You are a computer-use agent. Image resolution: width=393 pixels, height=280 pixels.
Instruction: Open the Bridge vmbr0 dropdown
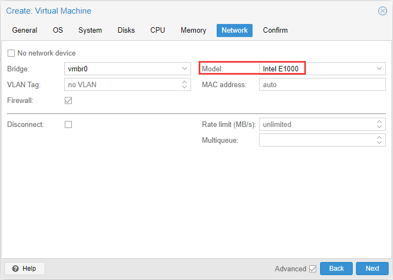click(x=185, y=69)
